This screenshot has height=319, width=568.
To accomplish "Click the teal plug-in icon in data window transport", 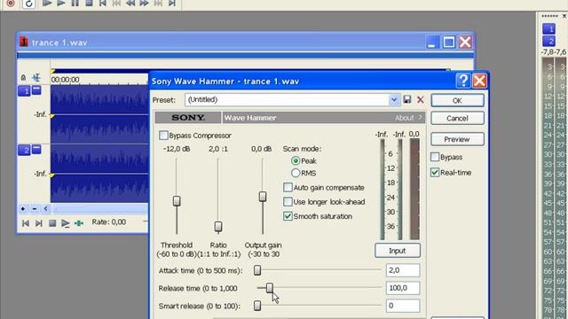I will tap(79, 223).
